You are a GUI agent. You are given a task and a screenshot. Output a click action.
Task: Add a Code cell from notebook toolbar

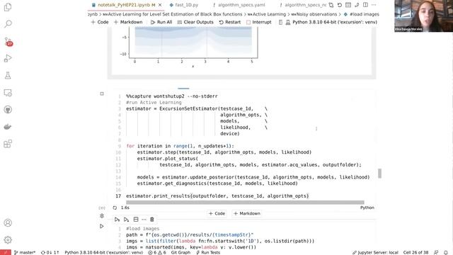click(100, 22)
